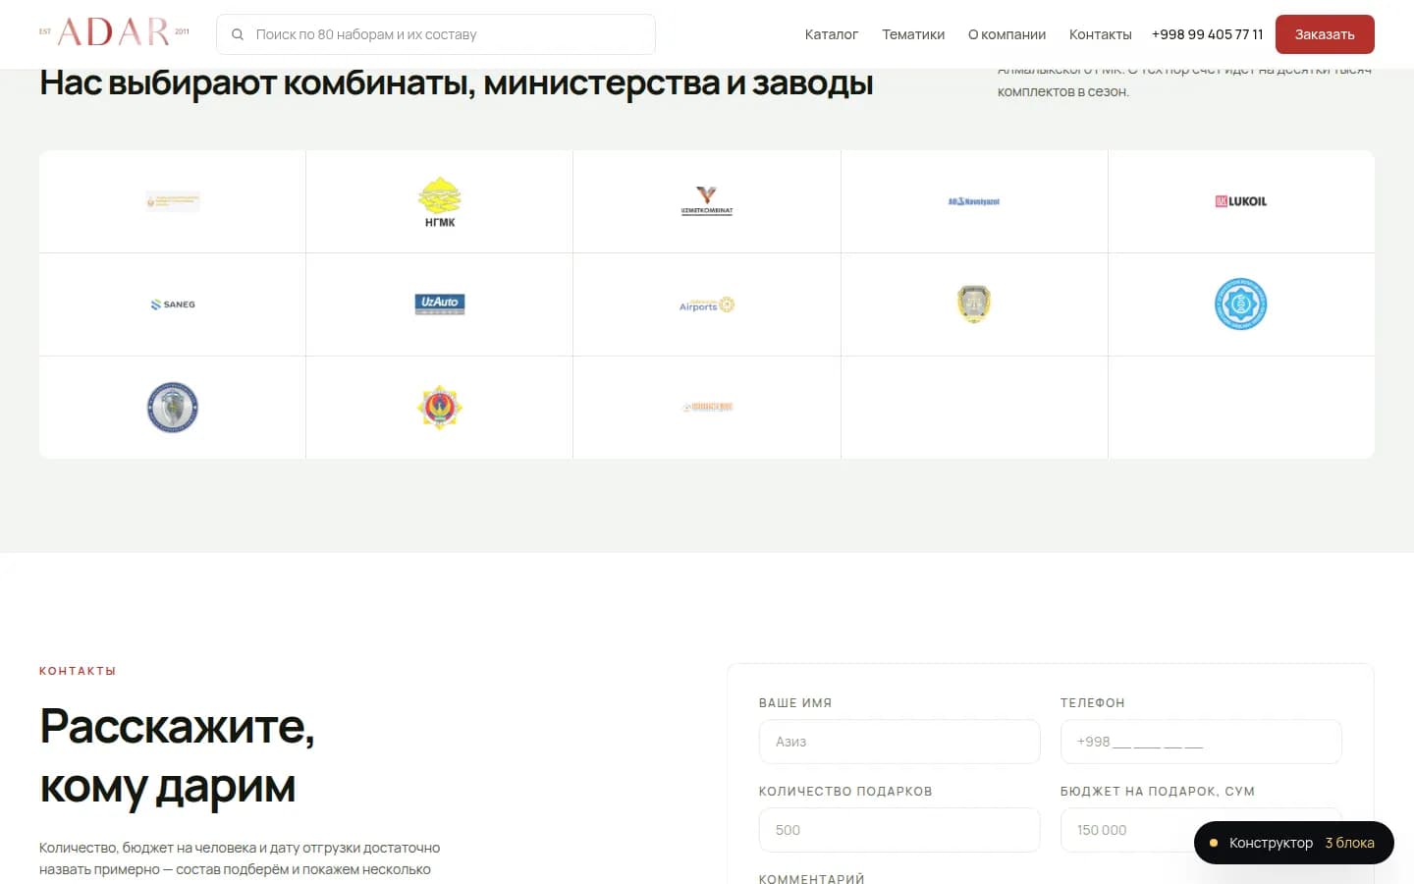Image resolution: width=1414 pixels, height=884 pixels.
Task: Click the +998 99 405 77 11 phone link
Action: click(x=1208, y=34)
